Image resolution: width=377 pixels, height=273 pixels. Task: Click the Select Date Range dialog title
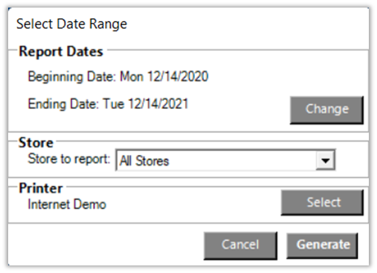tap(72, 24)
